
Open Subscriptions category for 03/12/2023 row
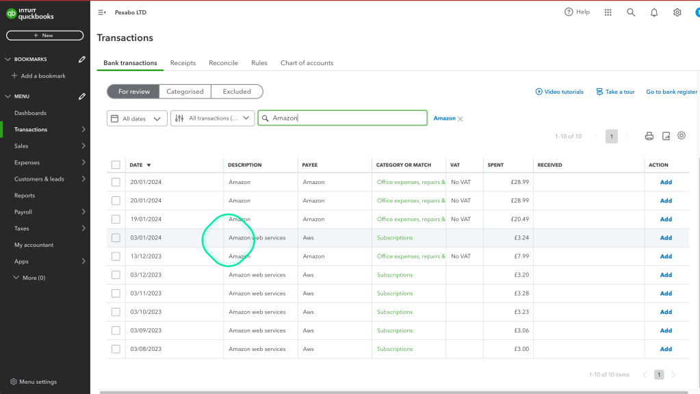(395, 275)
